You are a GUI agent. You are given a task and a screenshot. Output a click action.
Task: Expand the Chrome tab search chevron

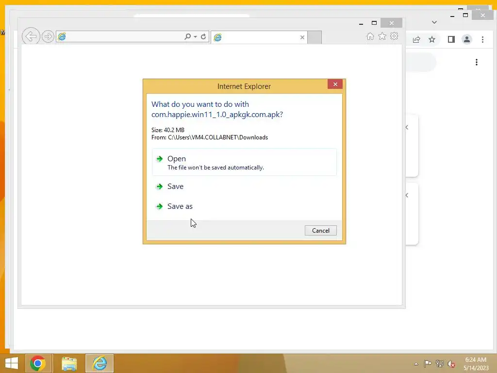click(434, 22)
